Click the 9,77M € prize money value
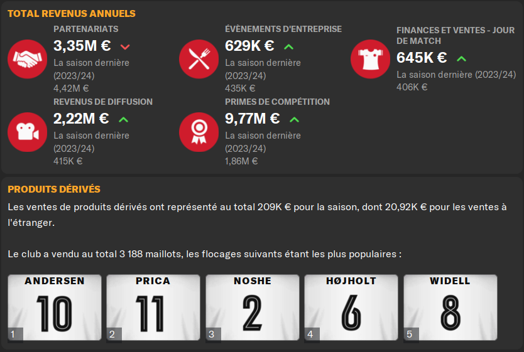Image resolution: width=524 pixels, height=352 pixels. [253, 119]
